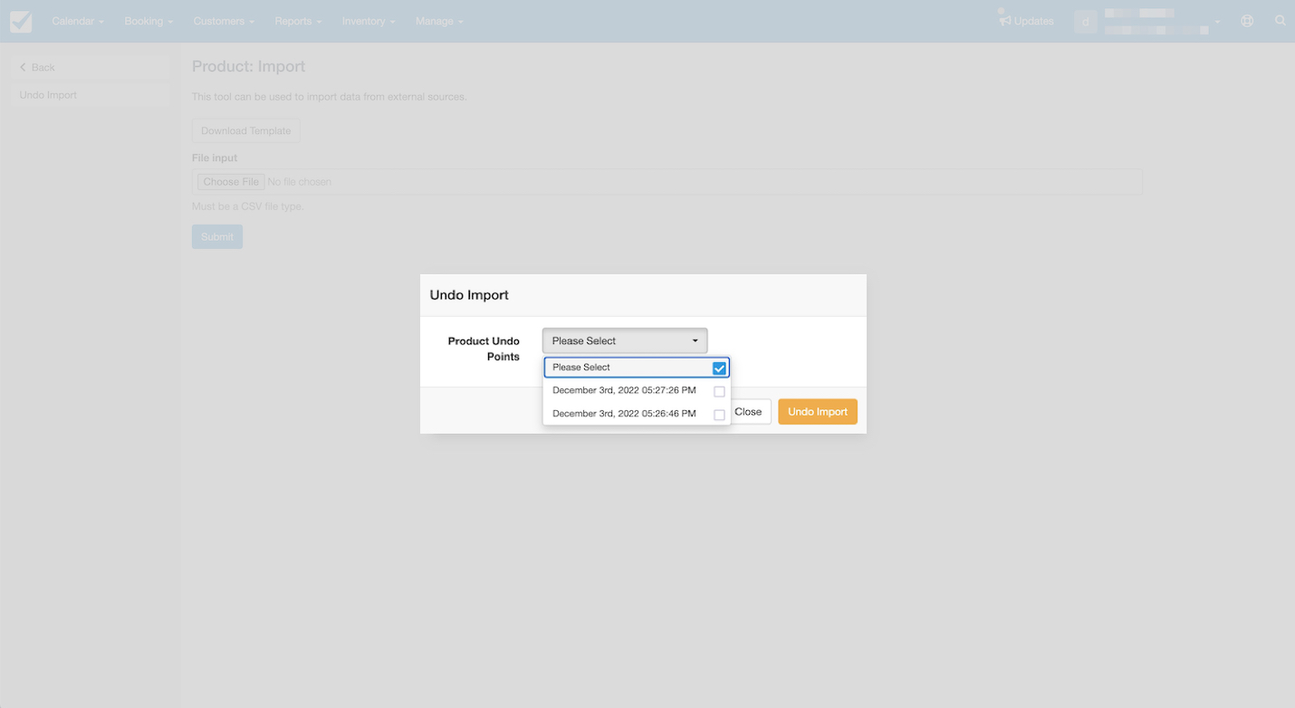This screenshot has height=708, width=1295.
Task: Tick the 05:27:26 PM undo point checkbox
Action: pos(719,391)
